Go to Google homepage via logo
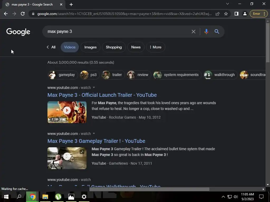This screenshot has height=202, width=270. click(18, 32)
